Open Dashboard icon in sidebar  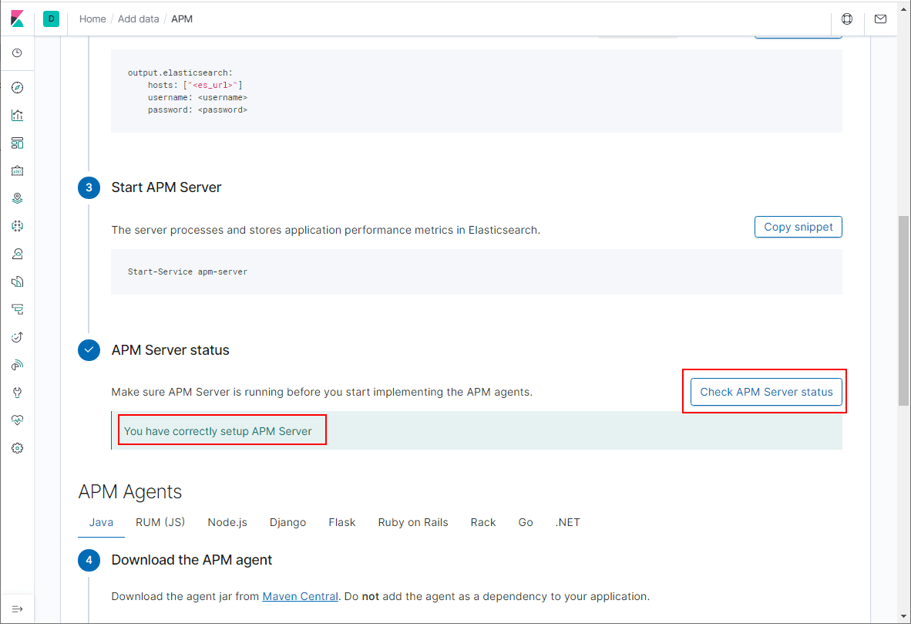pyautogui.click(x=18, y=143)
